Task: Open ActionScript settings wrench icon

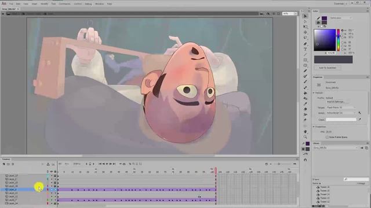Action: (359, 113)
